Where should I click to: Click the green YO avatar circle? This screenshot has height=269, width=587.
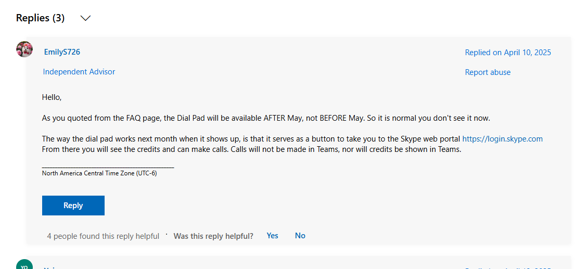pos(24,264)
